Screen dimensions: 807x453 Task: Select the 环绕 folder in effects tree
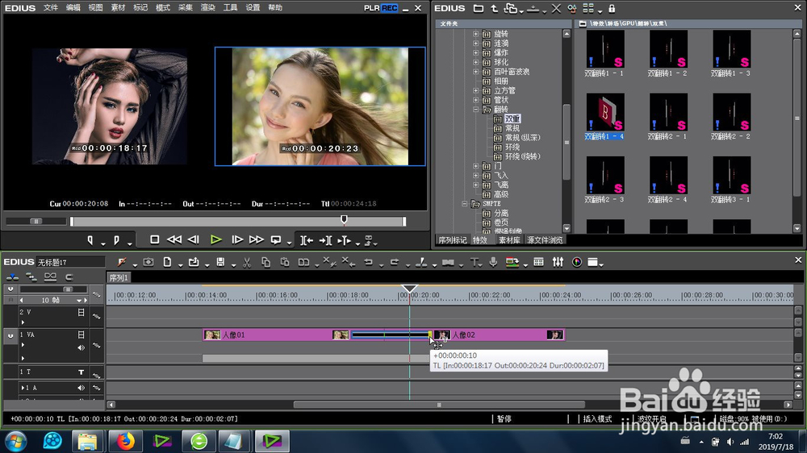click(x=512, y=147)
